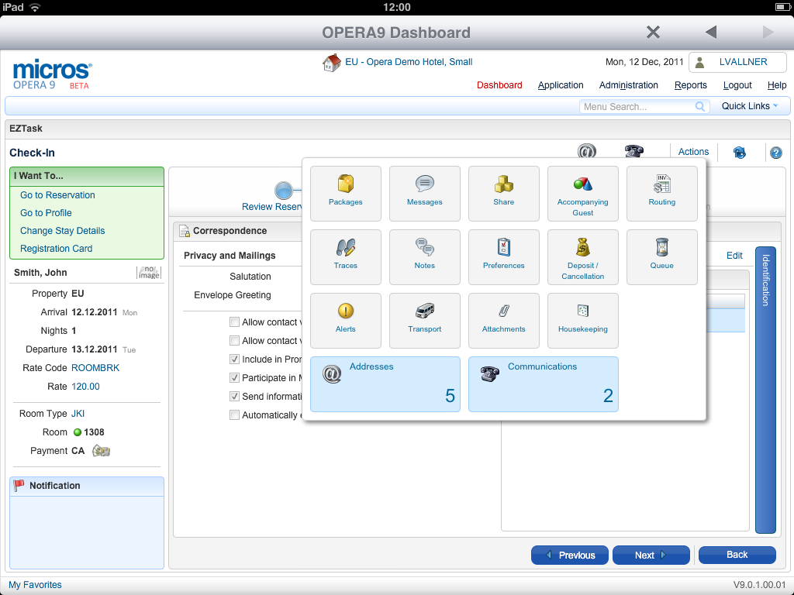
Task: Click the cash payment icon next to CA
Action: [101, 450]
